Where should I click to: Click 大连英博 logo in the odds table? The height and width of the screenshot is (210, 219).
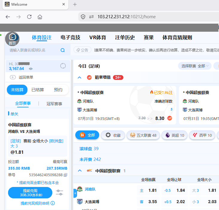80,202
